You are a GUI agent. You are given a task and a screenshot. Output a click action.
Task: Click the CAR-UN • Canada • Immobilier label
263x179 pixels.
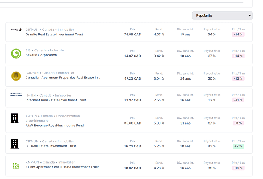click(x=50, y=73)
